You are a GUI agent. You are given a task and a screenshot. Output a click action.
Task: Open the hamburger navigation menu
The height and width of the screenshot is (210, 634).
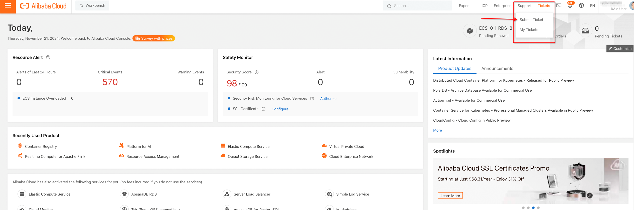pos(8,6)
